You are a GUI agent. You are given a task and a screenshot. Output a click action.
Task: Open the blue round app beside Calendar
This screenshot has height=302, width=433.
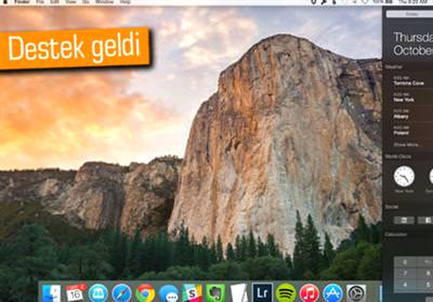pyautogui.click(x=98, y=293)
